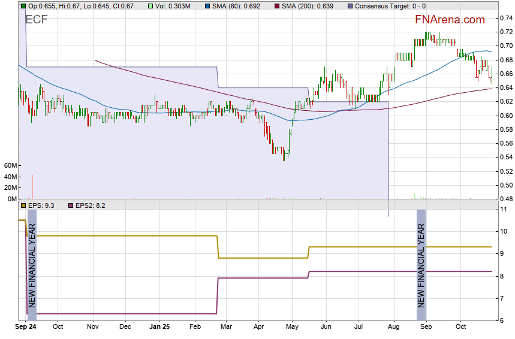Viewport: 515px width, 339px height.
Task: Click the 60M volume axis label
Action: (10, 165)
